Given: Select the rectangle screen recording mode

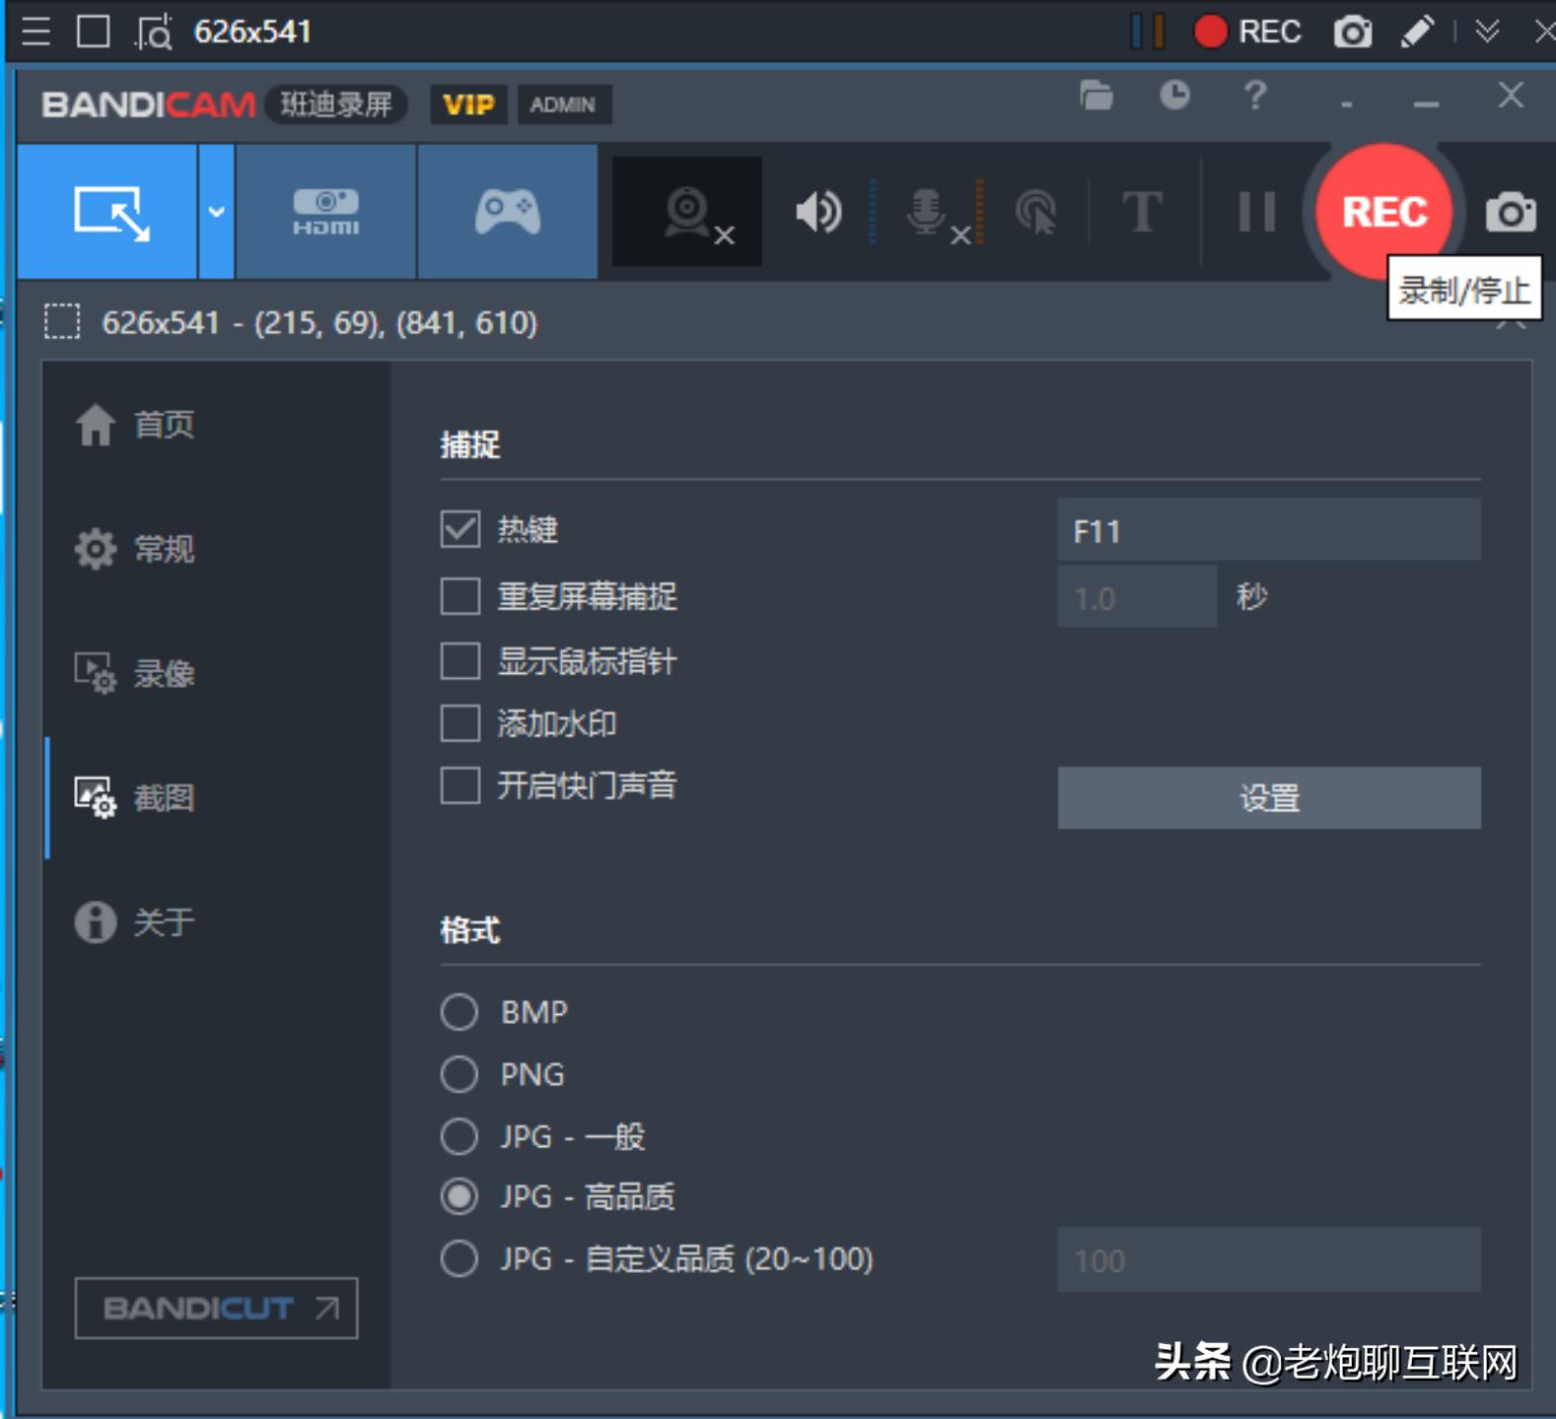Looking at the screenshot, I should 107,212.
